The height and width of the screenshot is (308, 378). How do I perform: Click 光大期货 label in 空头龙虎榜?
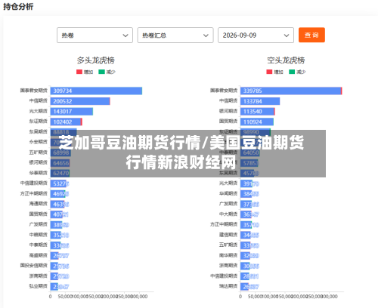[228, 183]
